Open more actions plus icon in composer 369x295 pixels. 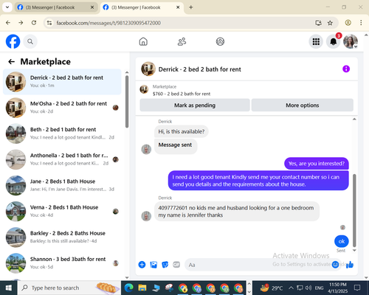point(142,265)
